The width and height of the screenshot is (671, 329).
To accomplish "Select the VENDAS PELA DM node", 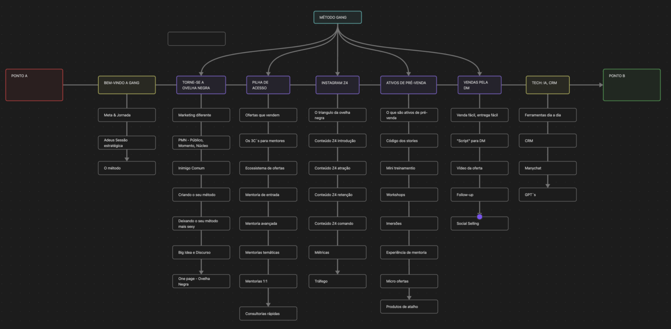I will [479, 85].
